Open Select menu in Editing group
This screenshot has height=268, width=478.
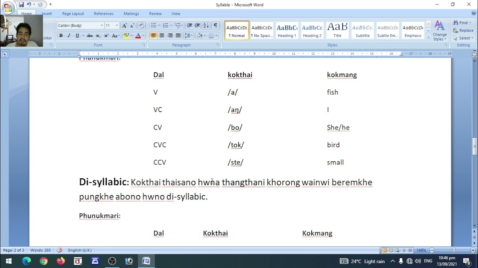point(462,38)
